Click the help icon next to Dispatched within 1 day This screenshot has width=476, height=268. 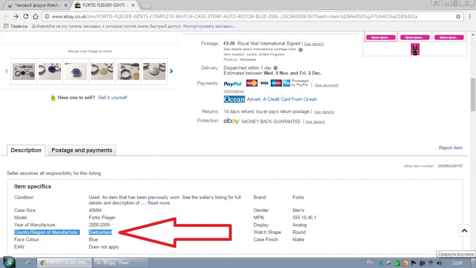276,68
